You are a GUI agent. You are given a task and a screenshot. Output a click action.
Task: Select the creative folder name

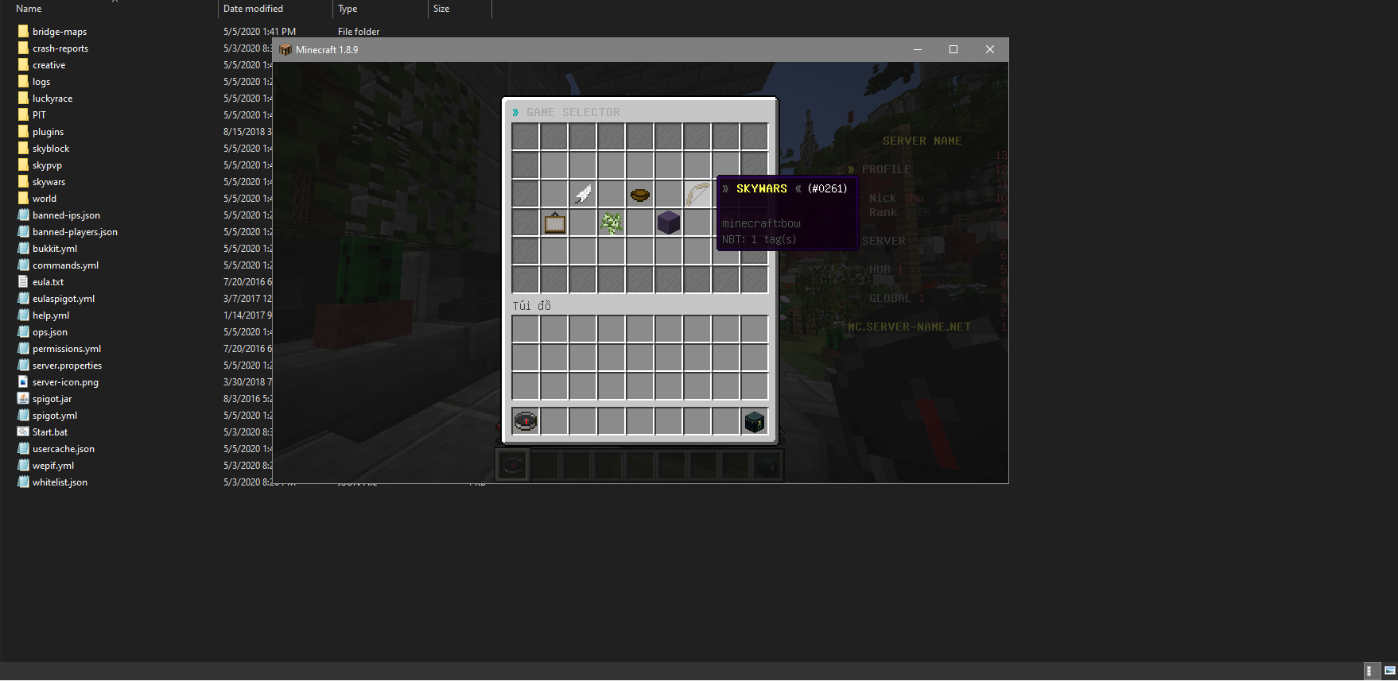(49, 65)
